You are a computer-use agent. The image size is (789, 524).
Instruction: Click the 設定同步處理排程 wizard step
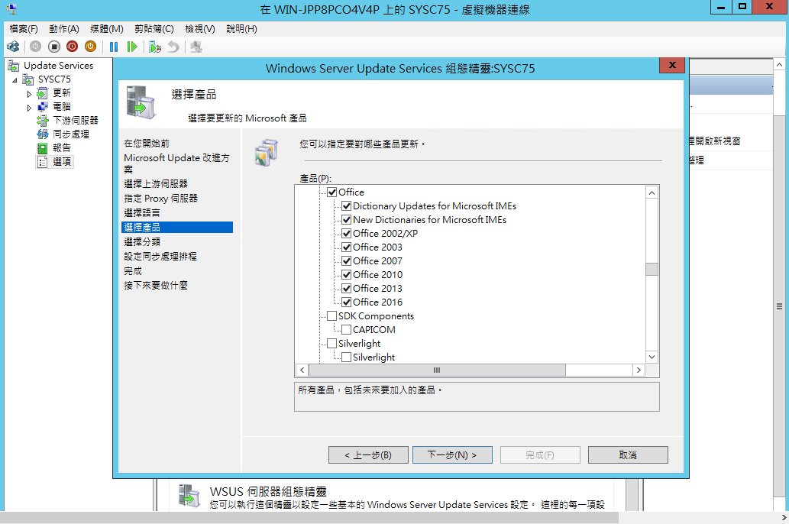(x=160, y=257)
